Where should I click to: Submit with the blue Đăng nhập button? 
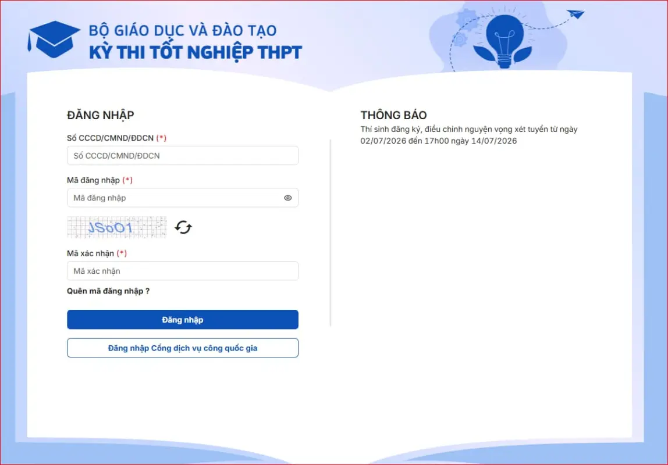click(182, 320)
